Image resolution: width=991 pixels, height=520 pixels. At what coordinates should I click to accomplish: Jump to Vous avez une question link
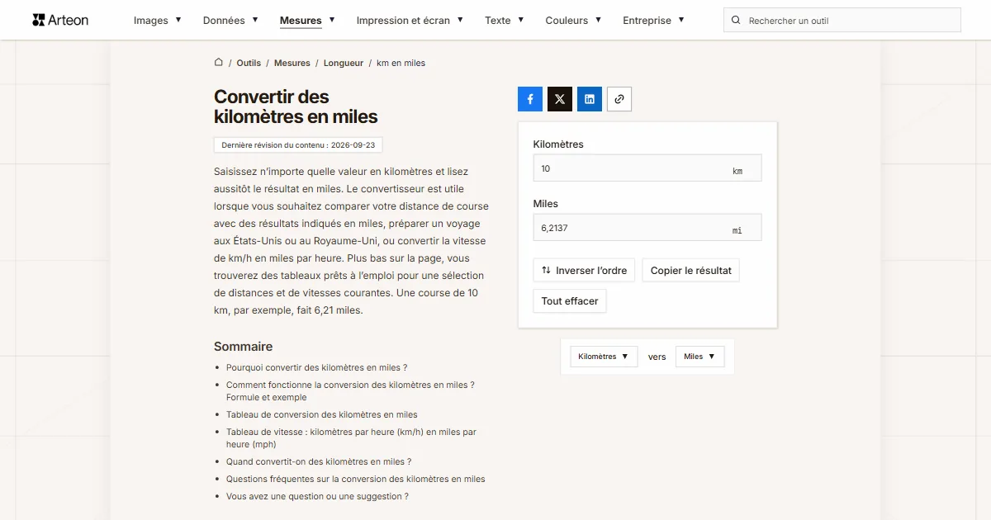(x=317, y=496)
